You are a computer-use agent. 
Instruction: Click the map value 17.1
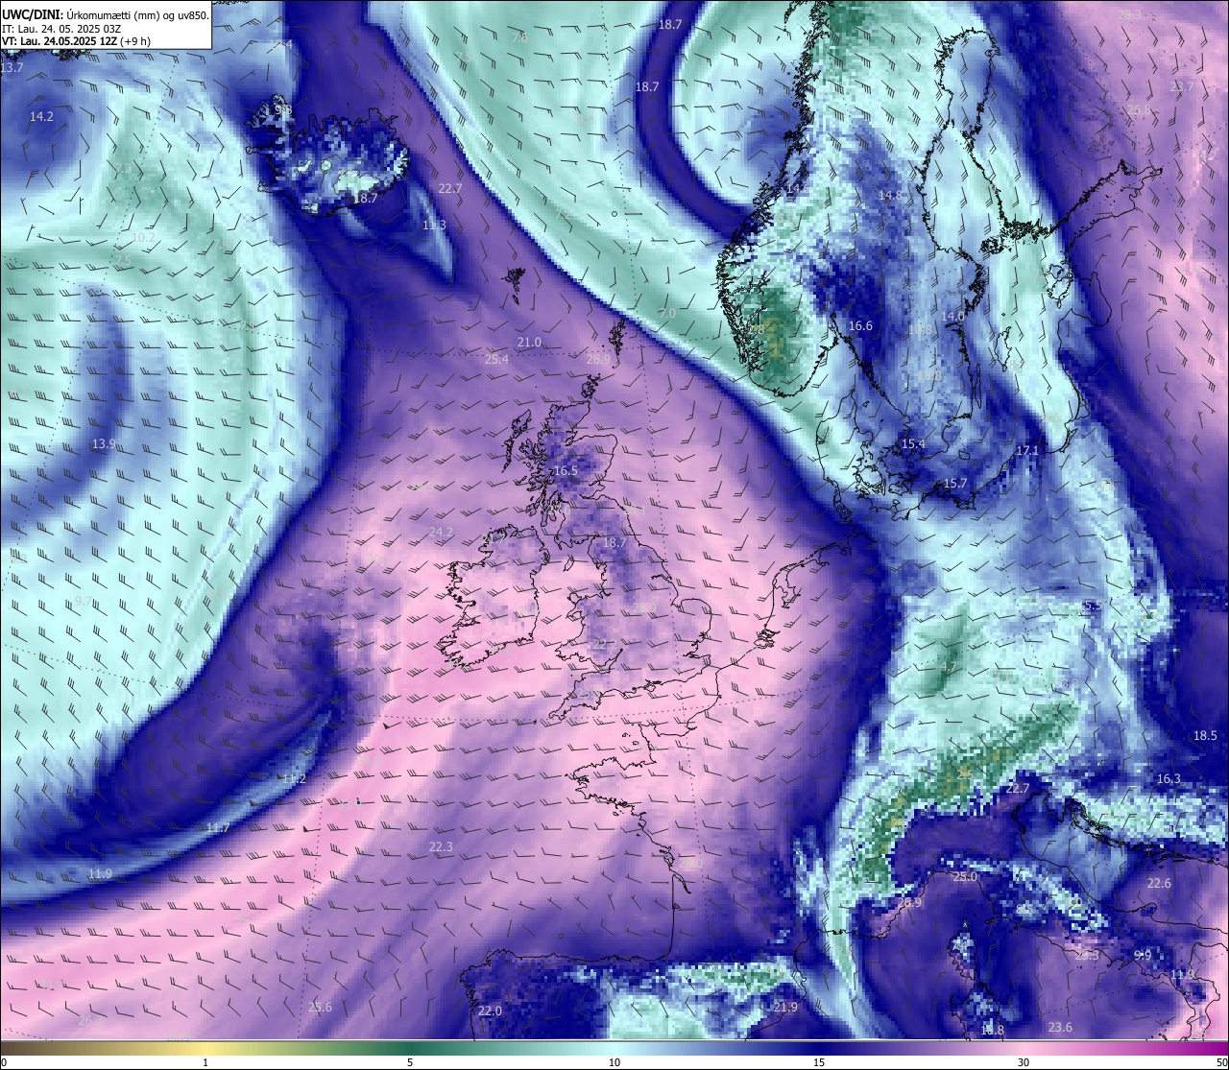(x=1027, y=450)
